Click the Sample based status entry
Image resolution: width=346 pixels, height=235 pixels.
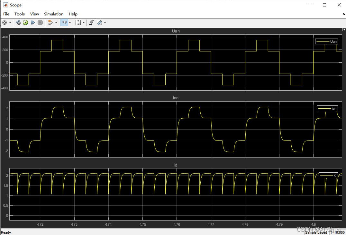pyautogui.click(x=316, y=232)
